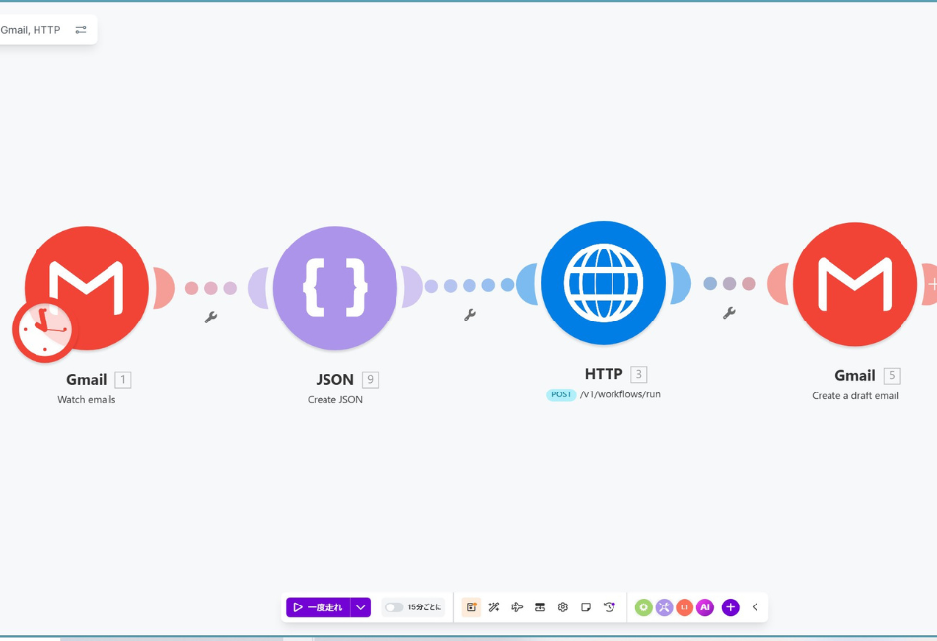Image resolution: width=937 pixels, height=641 pixels.
Task: Click the POST method badge
Action: point(561,394)
